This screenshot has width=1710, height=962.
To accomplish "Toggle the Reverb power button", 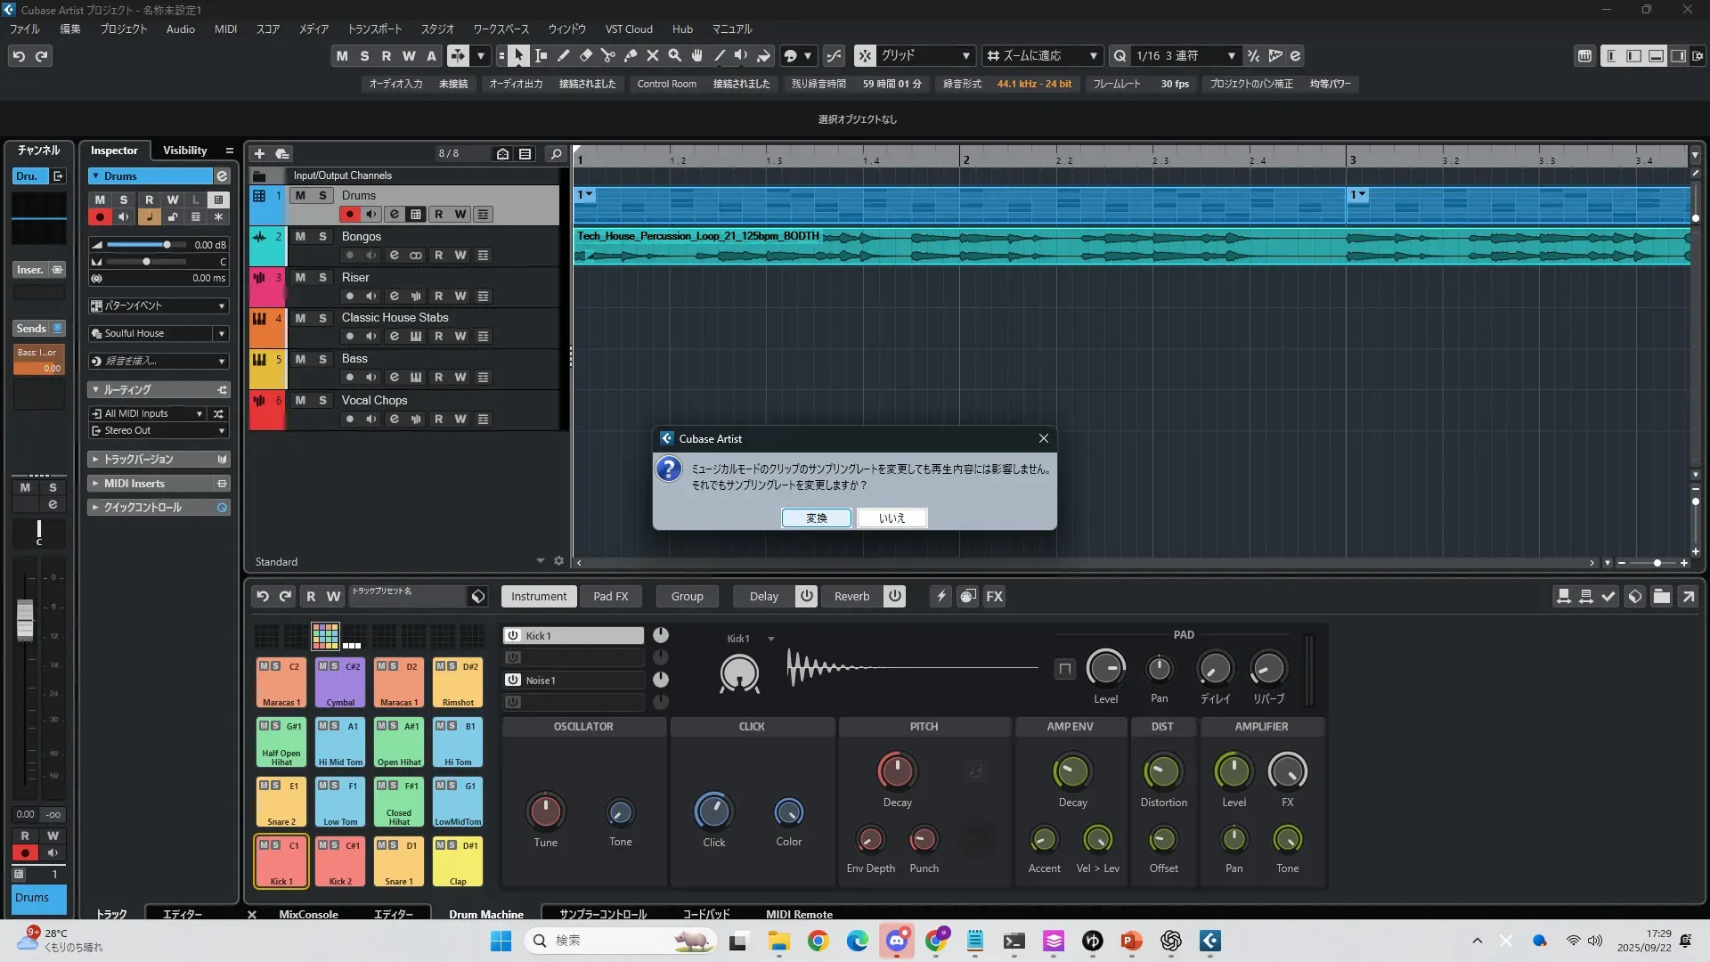I will [x=895, y=596].
